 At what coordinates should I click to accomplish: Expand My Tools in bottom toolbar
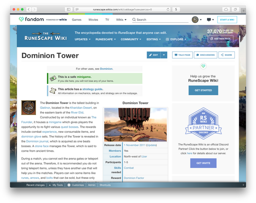56,185
